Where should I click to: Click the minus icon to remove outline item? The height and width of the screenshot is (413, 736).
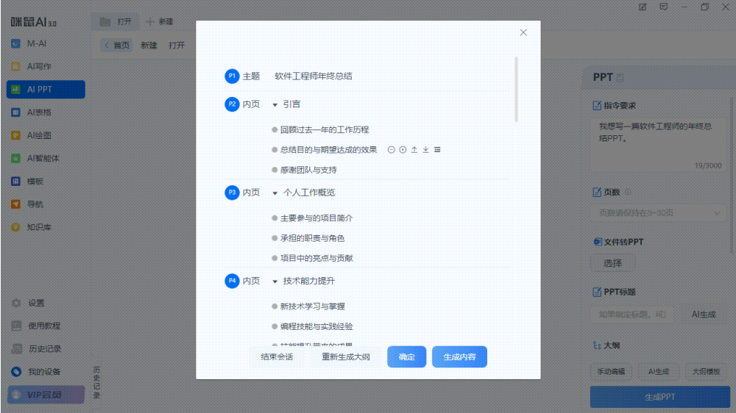(391, 150)
